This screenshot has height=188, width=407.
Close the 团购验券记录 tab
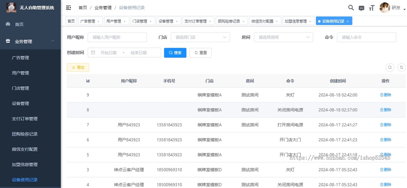click(x=244, y=21)
